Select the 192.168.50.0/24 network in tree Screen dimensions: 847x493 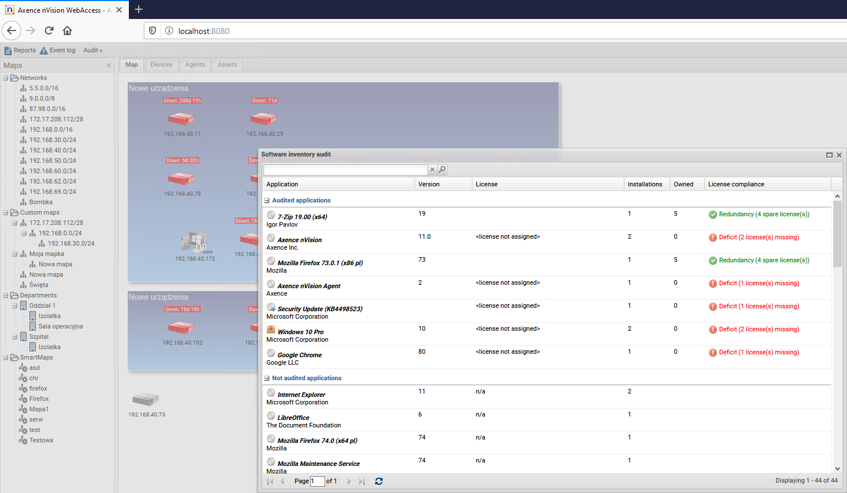pos(52,160)
